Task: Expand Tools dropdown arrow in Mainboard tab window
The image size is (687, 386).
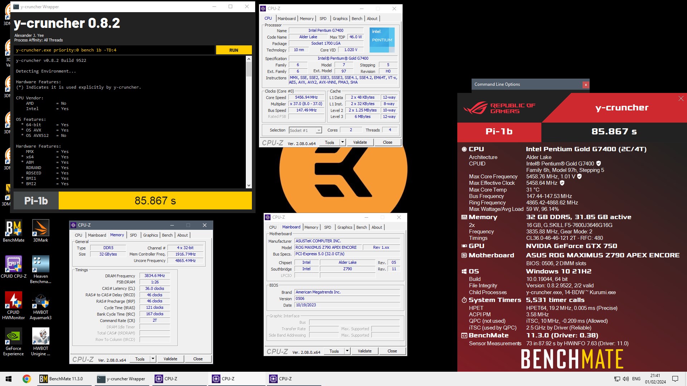Action: pyautogui.click(x=347, y=351)
